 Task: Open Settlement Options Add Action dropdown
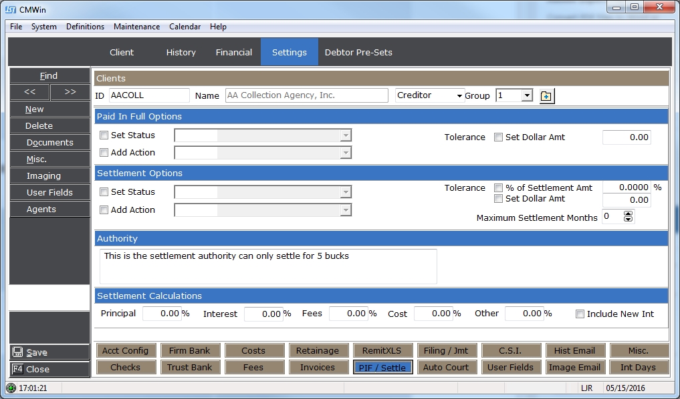pyautogui.click(x=346, y=210)
